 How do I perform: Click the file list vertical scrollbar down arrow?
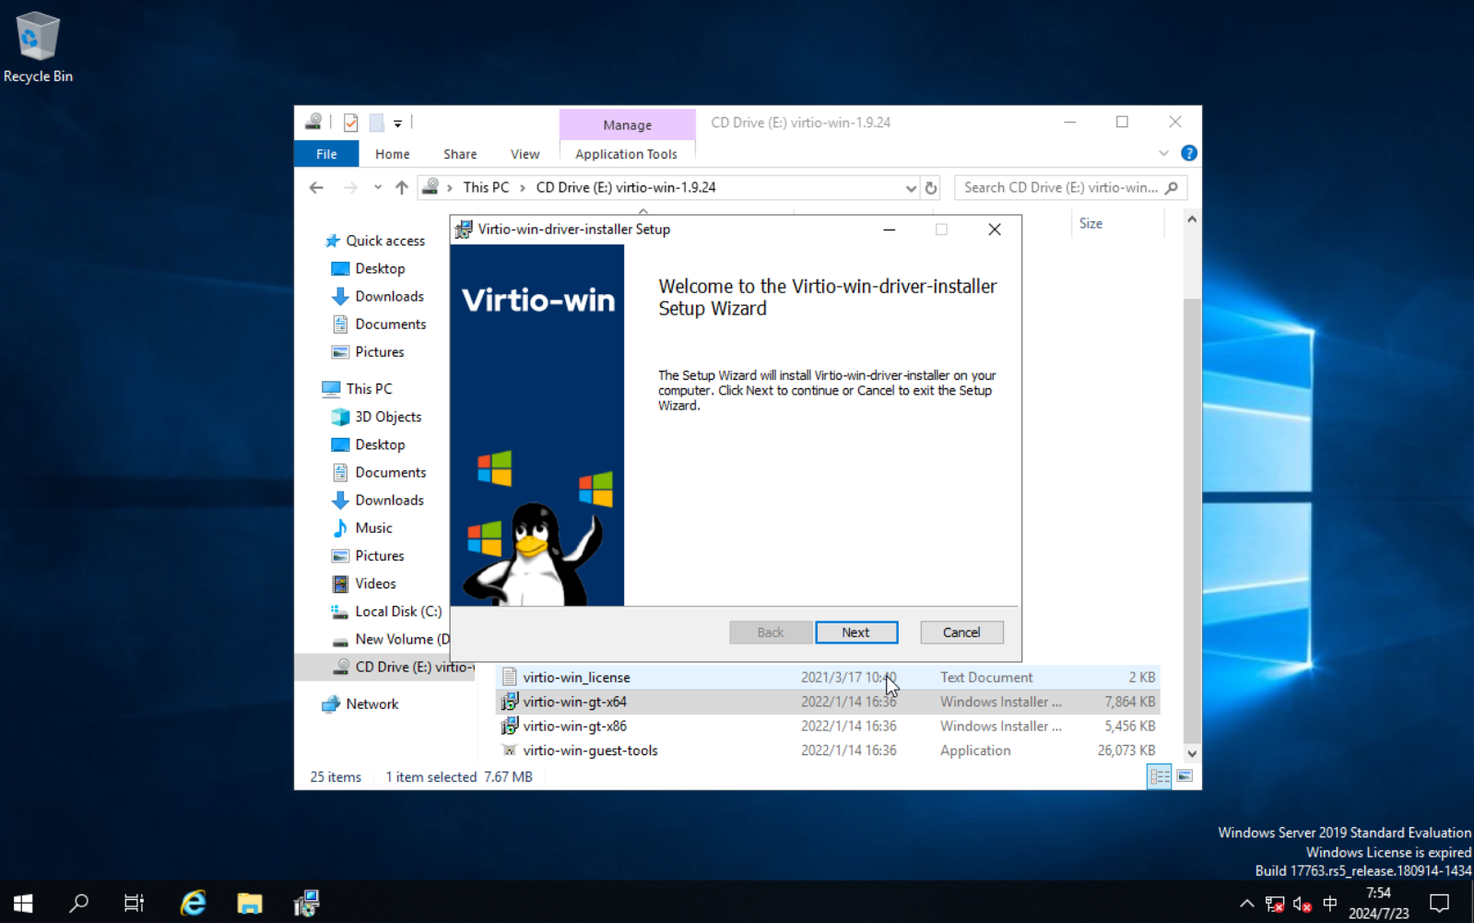click(x=1191, y=753)
